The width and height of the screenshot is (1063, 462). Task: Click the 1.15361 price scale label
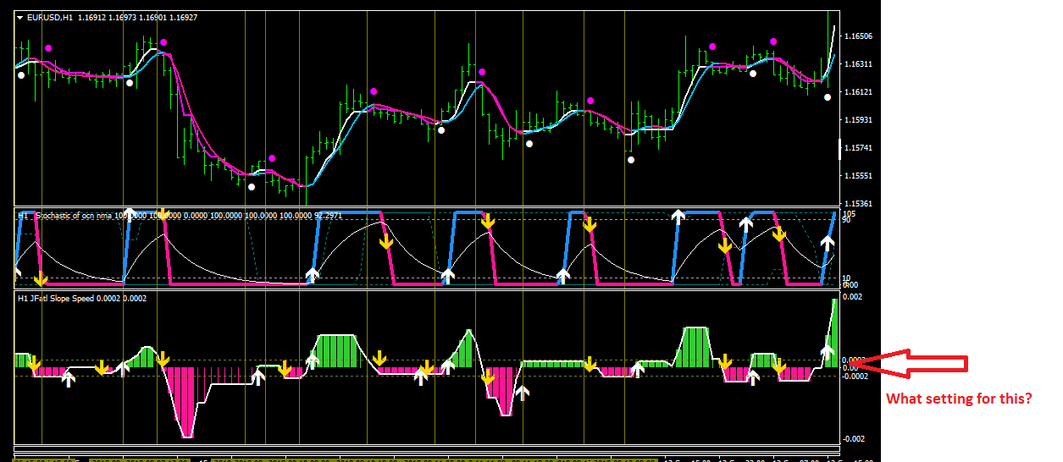point(859,204)
